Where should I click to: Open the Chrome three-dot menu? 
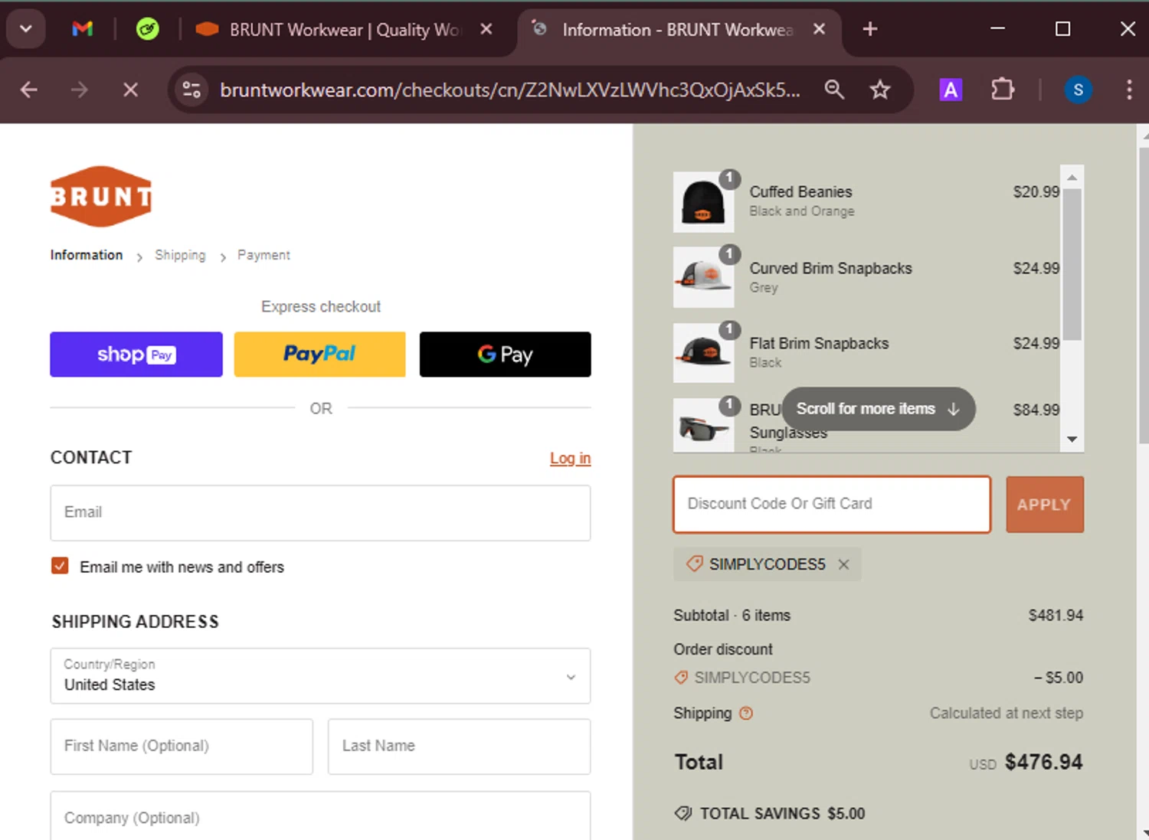(x=1129, y=90)
